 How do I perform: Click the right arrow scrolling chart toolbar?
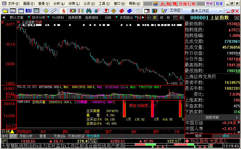pos(143,18)
